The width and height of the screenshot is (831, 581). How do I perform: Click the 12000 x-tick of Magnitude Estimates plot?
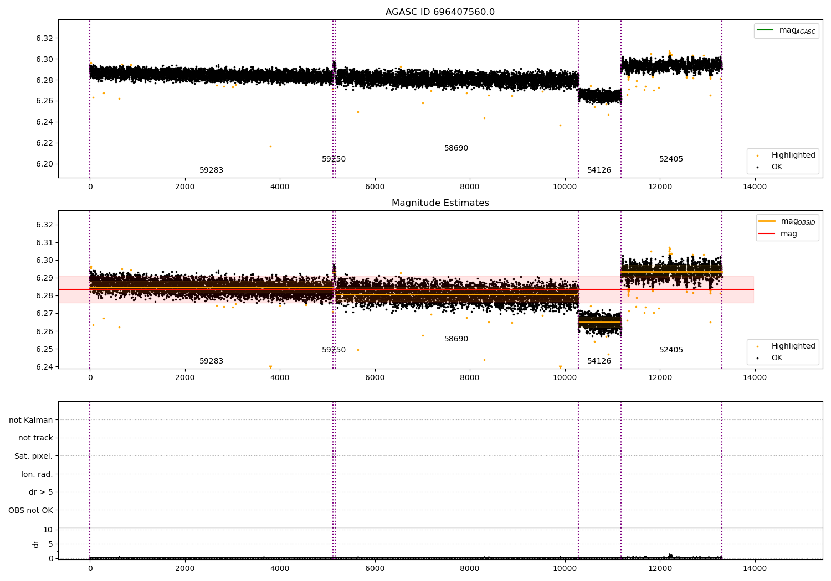click(660, 377)
